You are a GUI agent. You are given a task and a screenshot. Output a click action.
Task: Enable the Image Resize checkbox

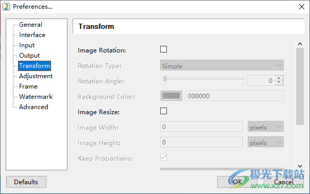(164, 111)
